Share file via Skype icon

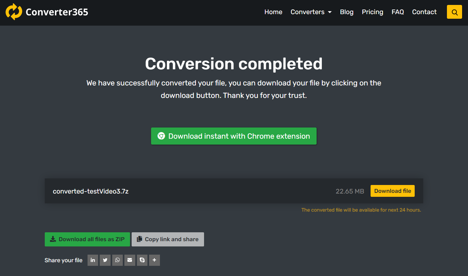pyautogui.click(x=142, y=260)
